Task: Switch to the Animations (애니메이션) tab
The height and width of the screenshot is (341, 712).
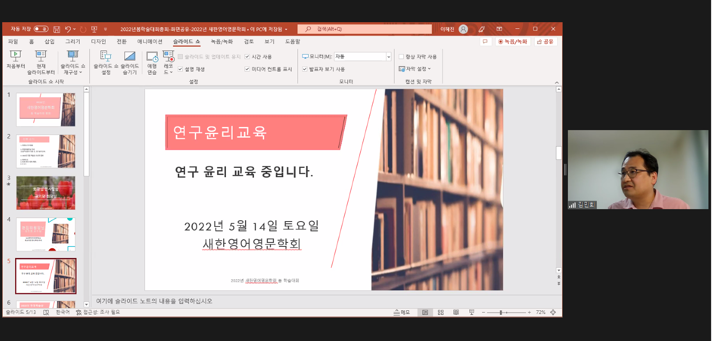Action: pyautogui.click(x=150, y=42)
